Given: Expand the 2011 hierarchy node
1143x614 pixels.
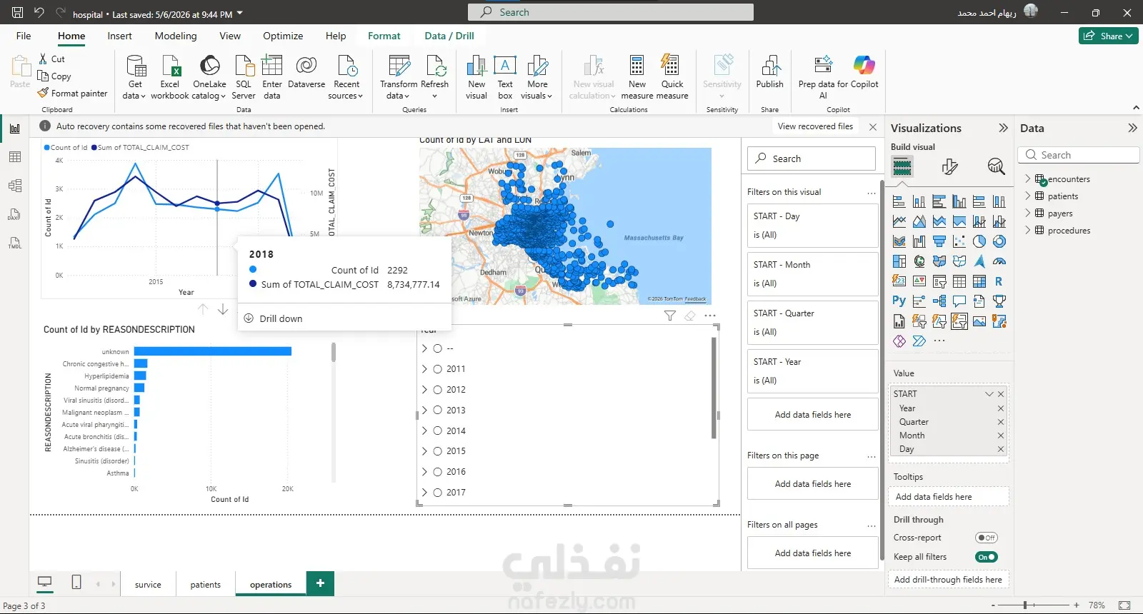Looking at the screenshot, I should click(x=424, y=369).
